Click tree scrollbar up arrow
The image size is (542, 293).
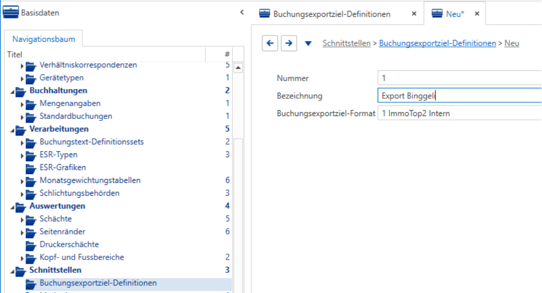tap(238, 68)
